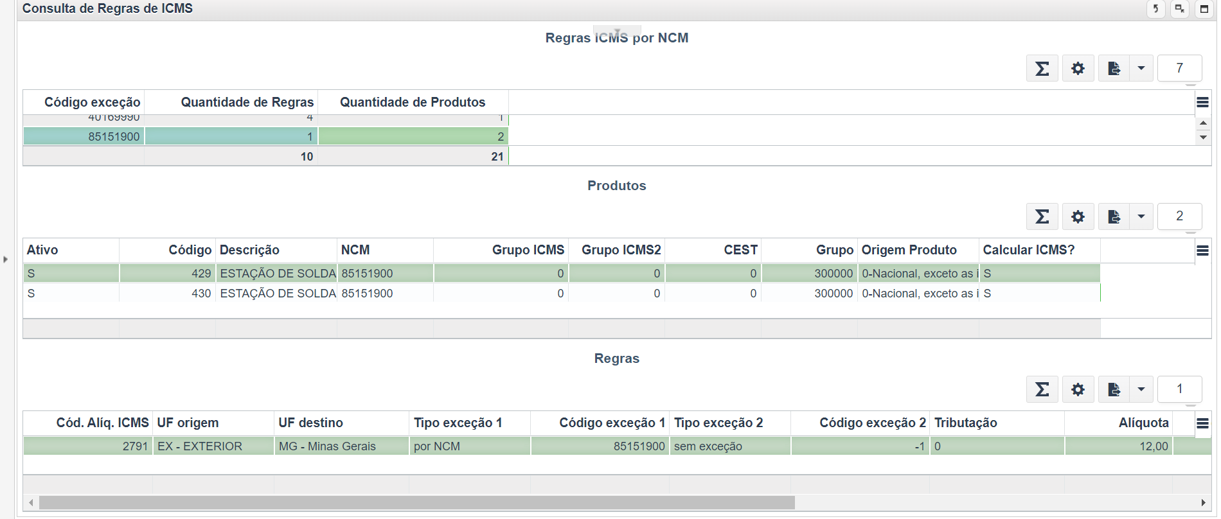The image size is (1221, 519).
Task: Click Alíquota column header
Action: click(1119, 423)
